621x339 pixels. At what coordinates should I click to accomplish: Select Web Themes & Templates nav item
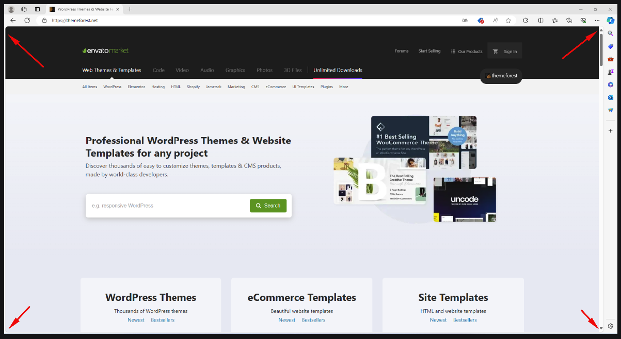click(x=112, y=70)
